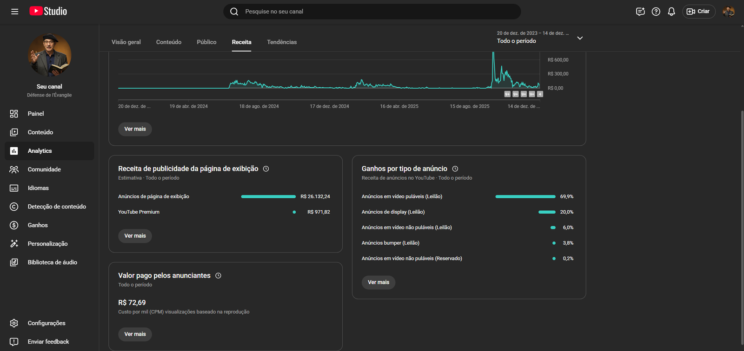The height and width of the screenshot is (351, 744).
Task: Click Anúncios de display (Leilão) label
Action: tap(393, 212)
